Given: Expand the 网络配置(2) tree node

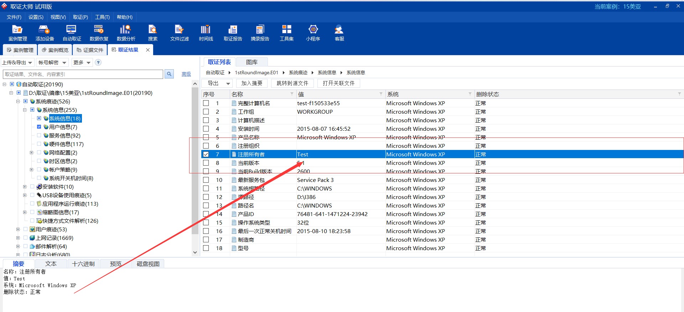Looking at the screenshot, I should 31,152.
